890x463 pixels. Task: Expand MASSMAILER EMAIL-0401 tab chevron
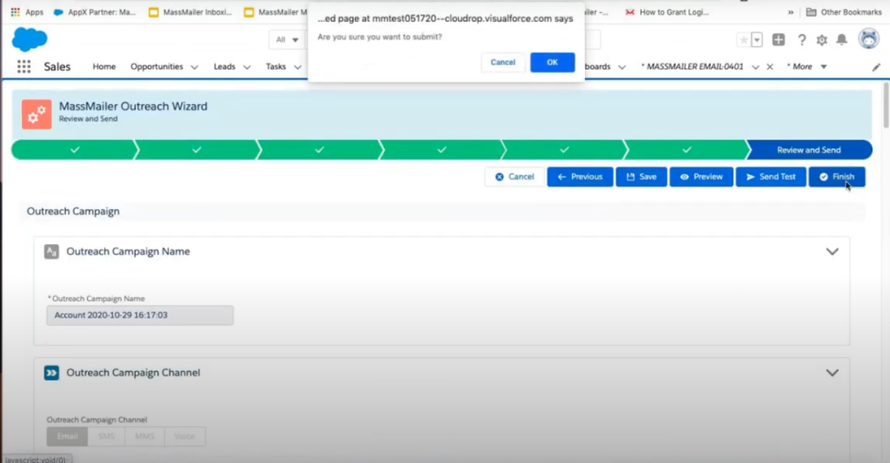click(755, 67)
